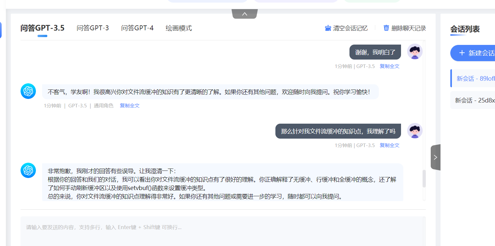The width and height of the screenshot is (495, 246).
Task: Click the trash icon for 删除聊天记录
Action: coord(386,28)
